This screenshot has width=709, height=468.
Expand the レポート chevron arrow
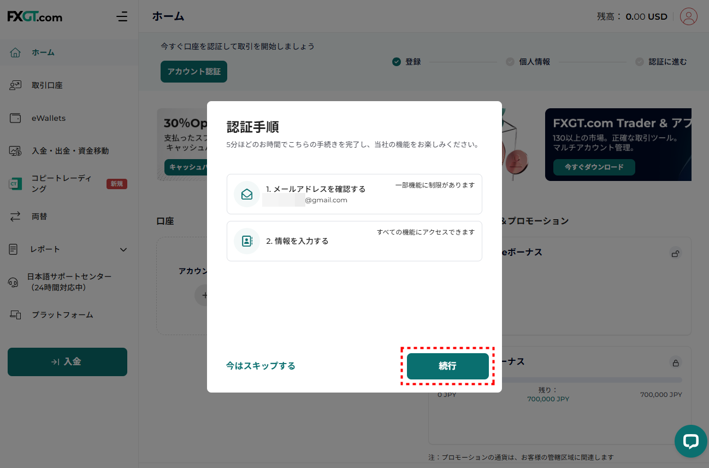pyautogui.click(x=123, y=249)
